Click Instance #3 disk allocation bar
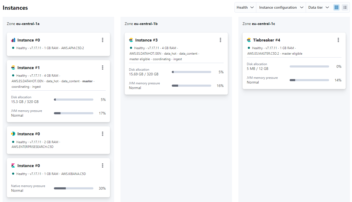Image resolution: width=352 pixels, height=202 pixels. [192, 72]
